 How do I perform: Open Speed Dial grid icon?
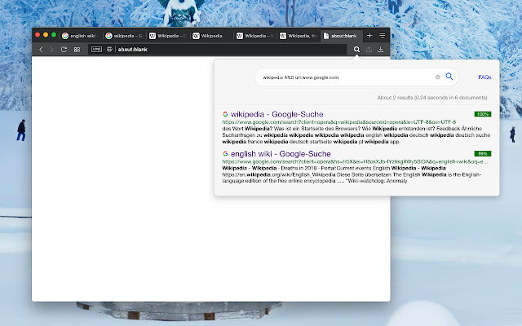(x=77, y=50)
